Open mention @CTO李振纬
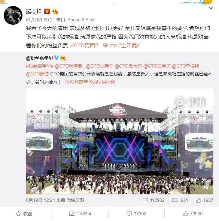 (186, 66)
